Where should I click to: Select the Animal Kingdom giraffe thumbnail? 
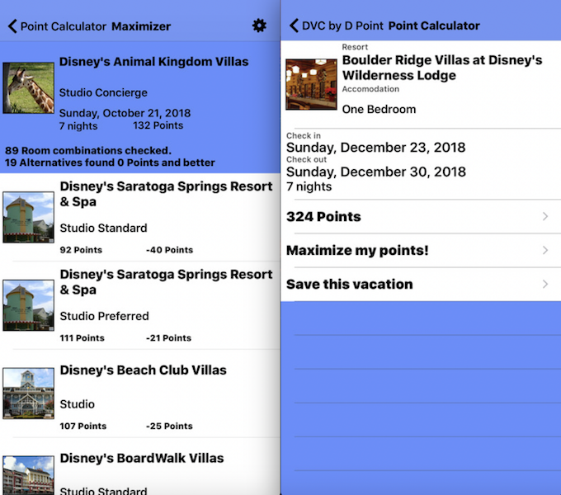29,88
